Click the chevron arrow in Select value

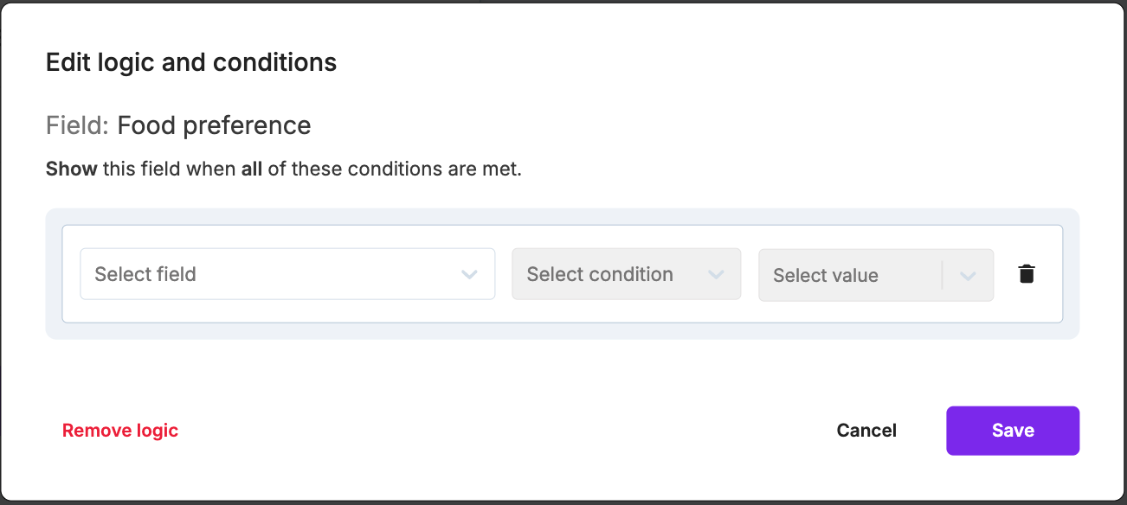[x=968, y=276]
